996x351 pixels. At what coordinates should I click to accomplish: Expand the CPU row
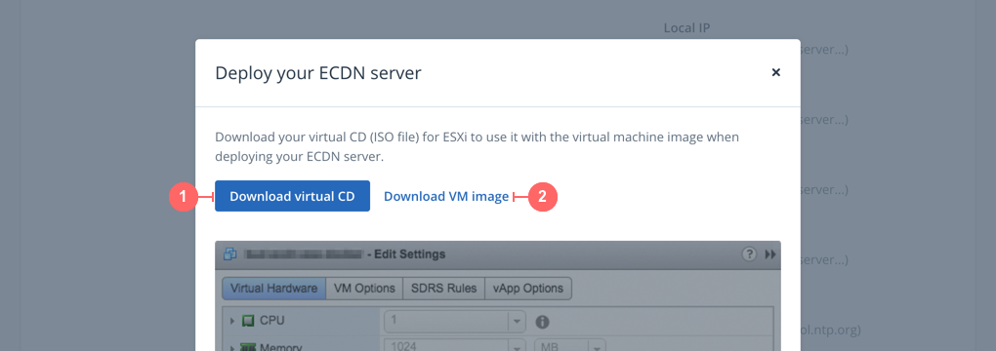coord(232,321)
